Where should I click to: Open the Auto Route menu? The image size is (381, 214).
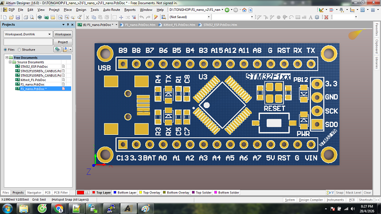pyautogui.click(x=111, y=10)
